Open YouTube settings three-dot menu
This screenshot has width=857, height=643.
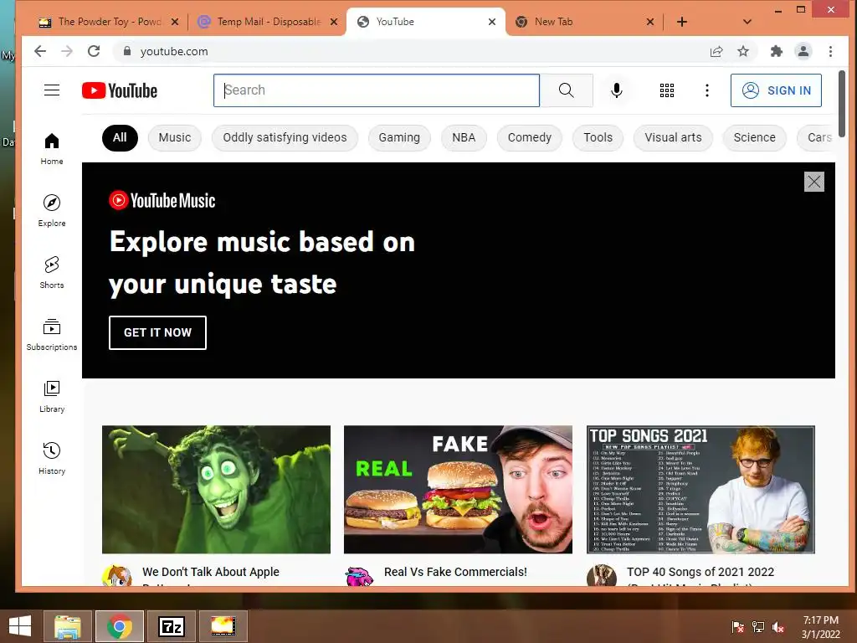706,90
